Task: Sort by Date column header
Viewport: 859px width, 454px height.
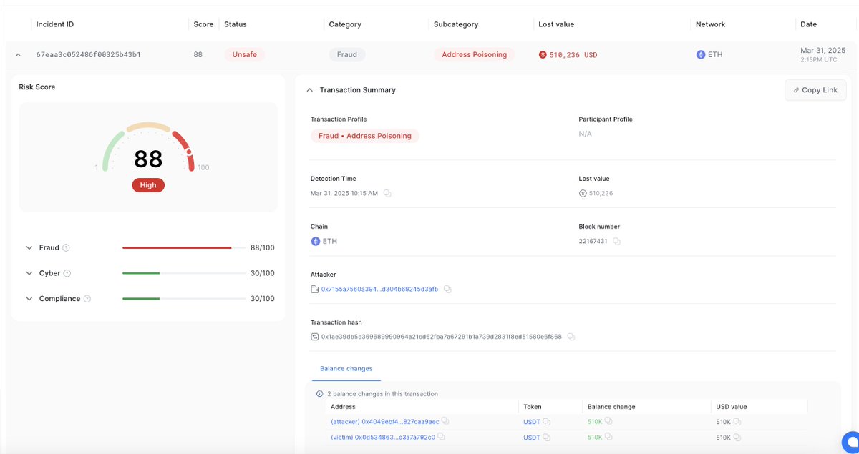Action: point(808,24)
